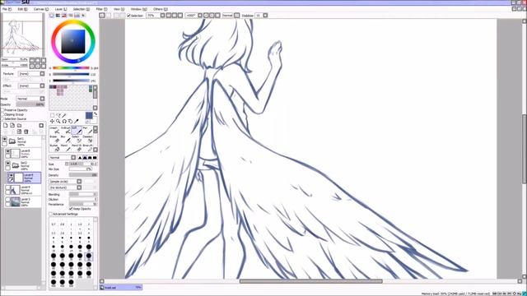Adjust the brush Density slider
The image size is (527, 296).
(x=83, y=175)
